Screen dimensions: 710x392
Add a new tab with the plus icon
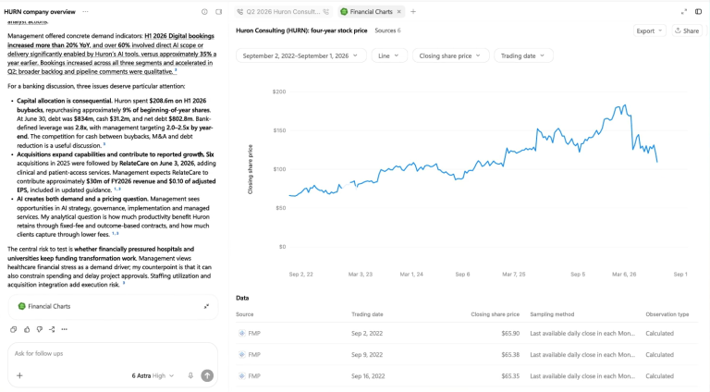click(413, 12)
